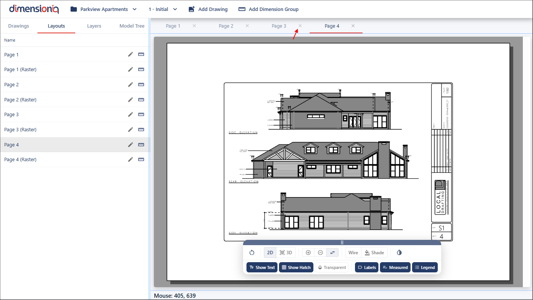Close the Page 3 tab

pyautogui.click(x=300, y=26)
